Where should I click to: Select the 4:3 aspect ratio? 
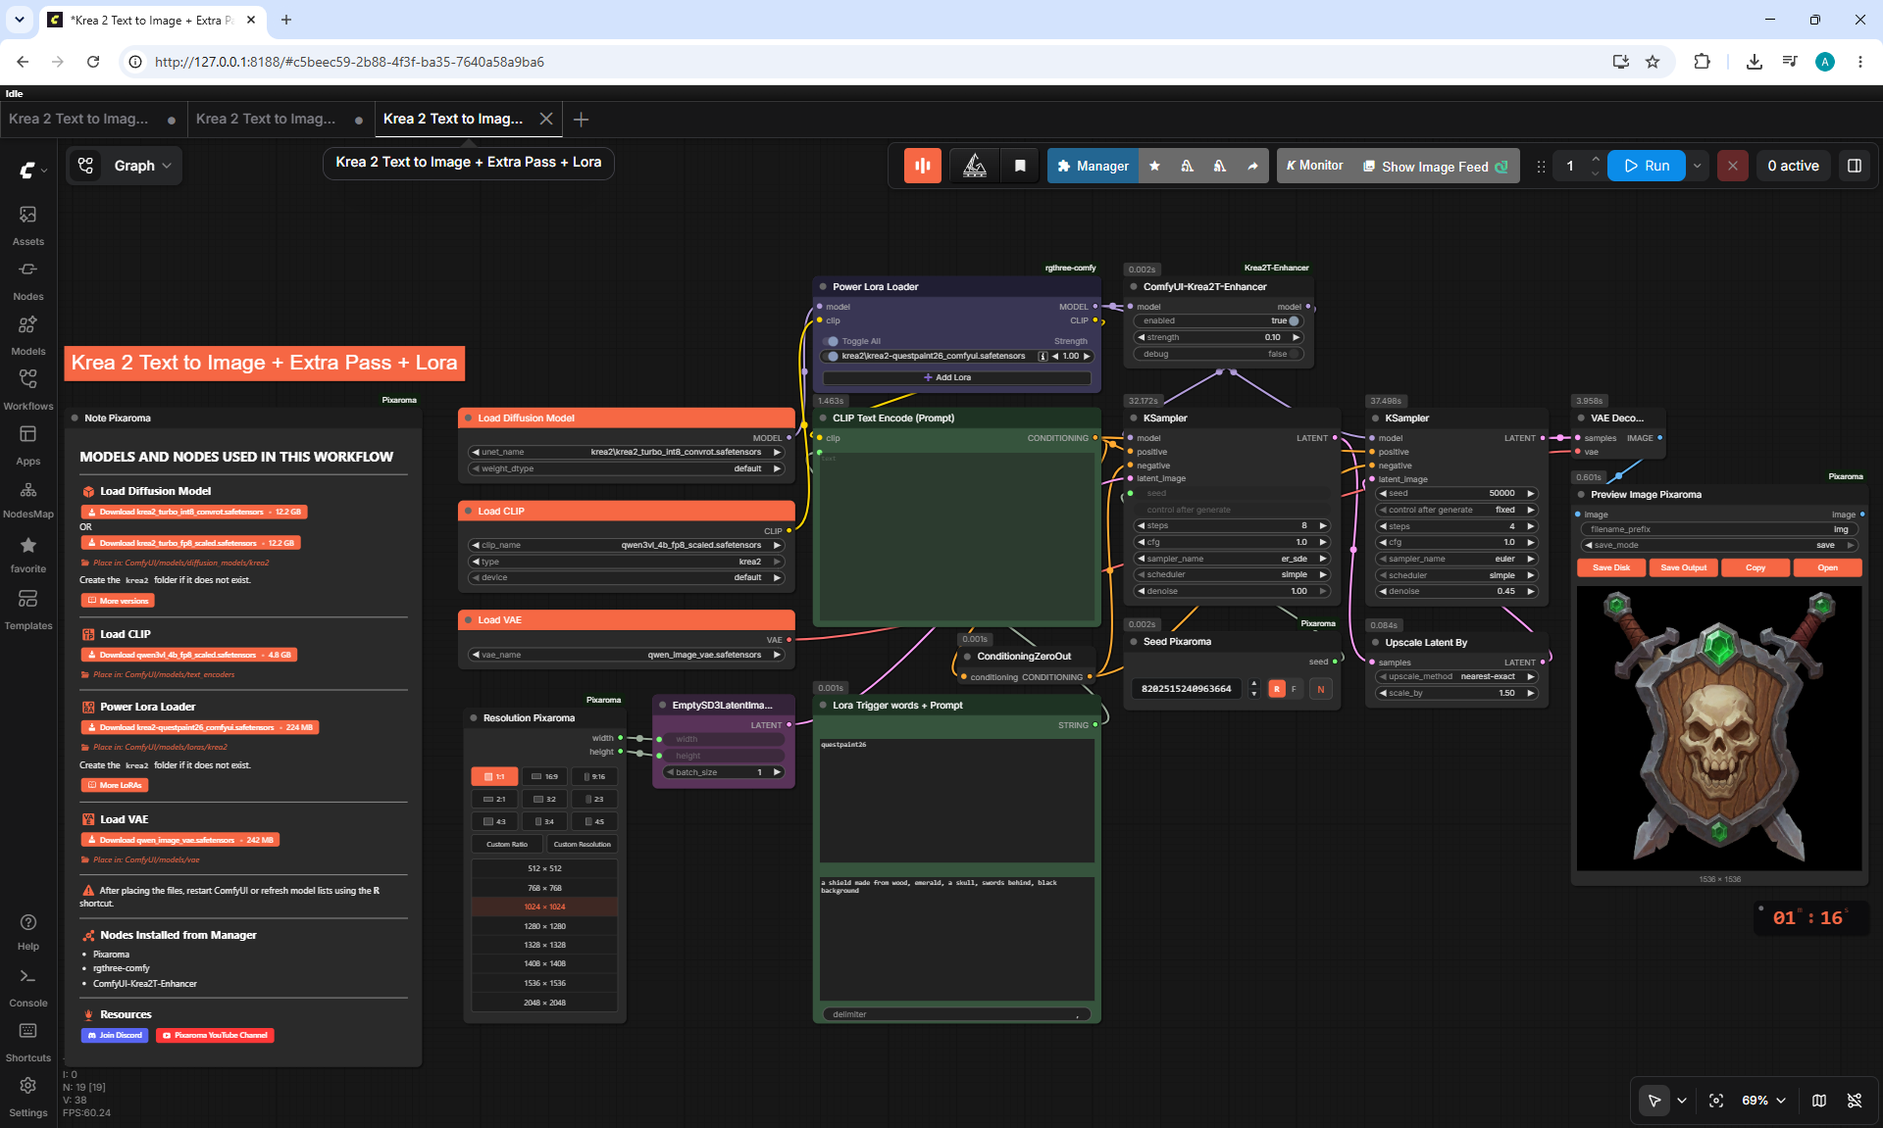tap(495, 821)
